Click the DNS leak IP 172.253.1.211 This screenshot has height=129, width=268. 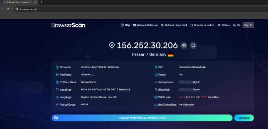click(192, 97)
